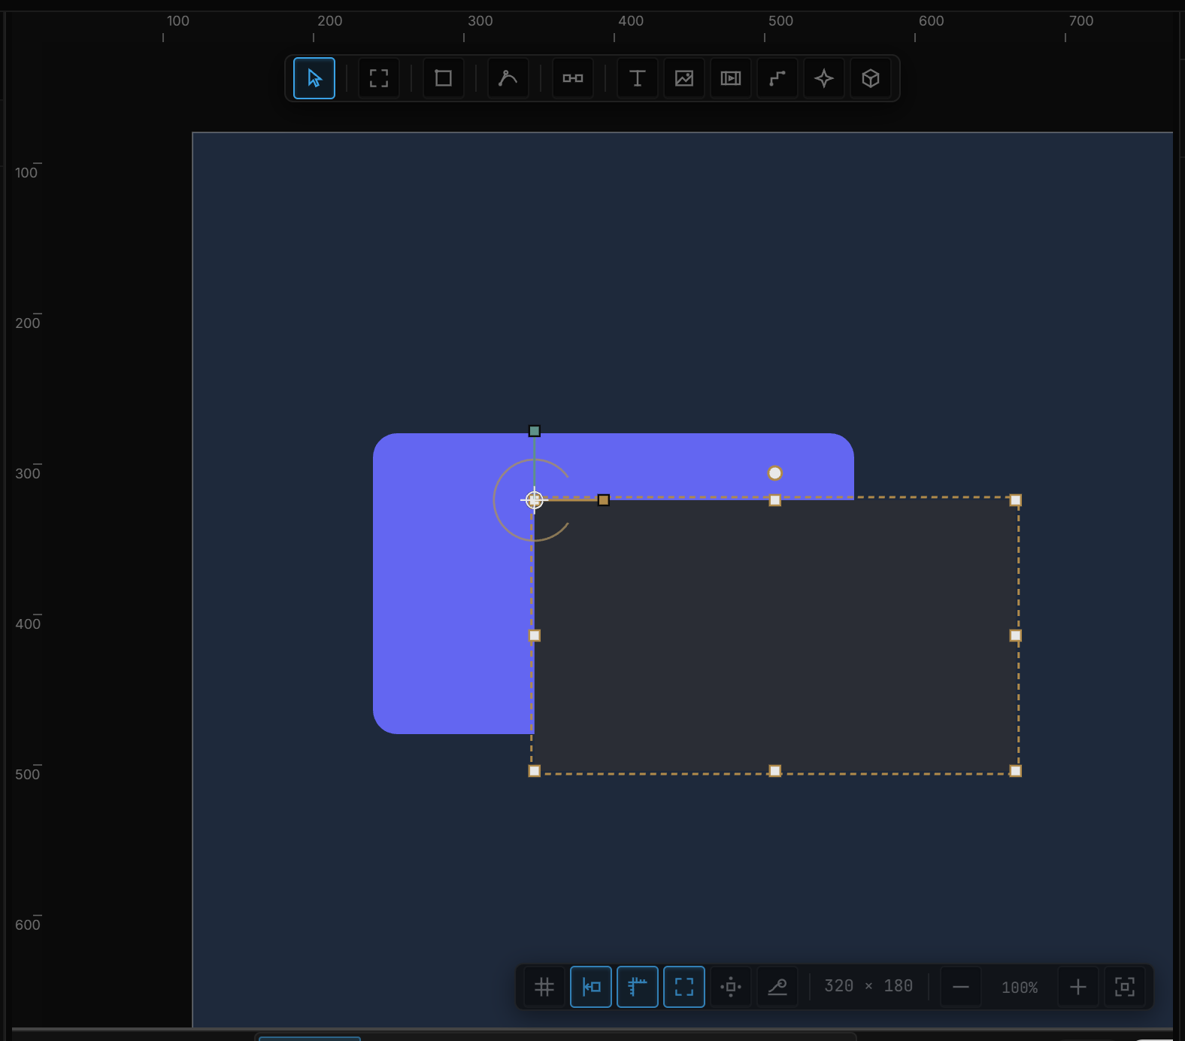Insert an image with the picture tool
This screenshot has height=1041, width=1185.
[684, 78]
